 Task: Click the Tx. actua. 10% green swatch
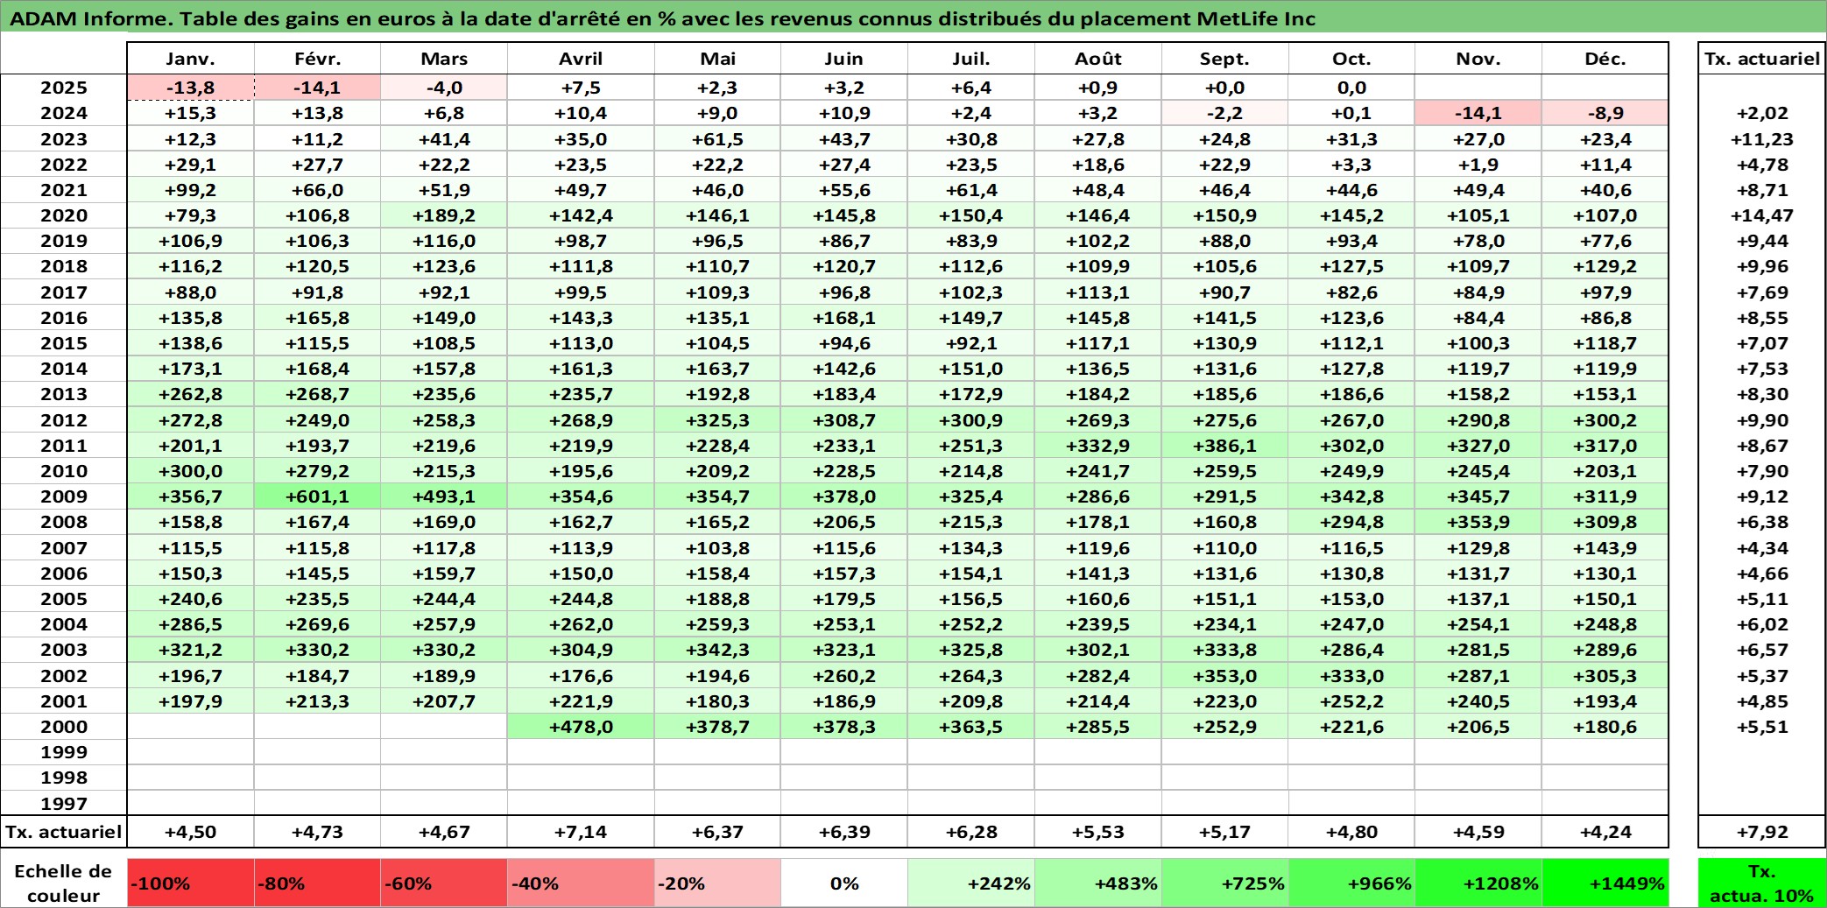(x=1762, y=883)
